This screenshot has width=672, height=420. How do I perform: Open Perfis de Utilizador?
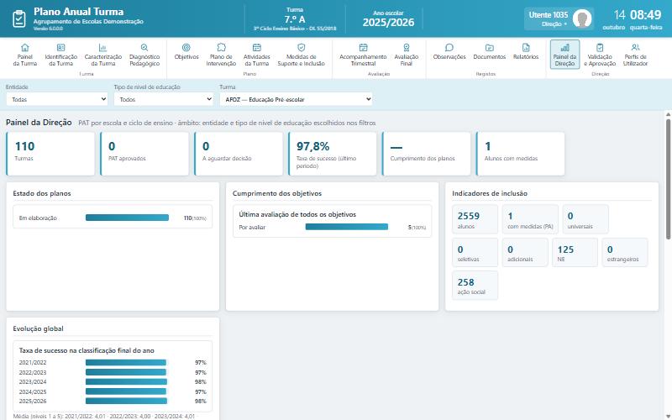[x=636, y=55]
